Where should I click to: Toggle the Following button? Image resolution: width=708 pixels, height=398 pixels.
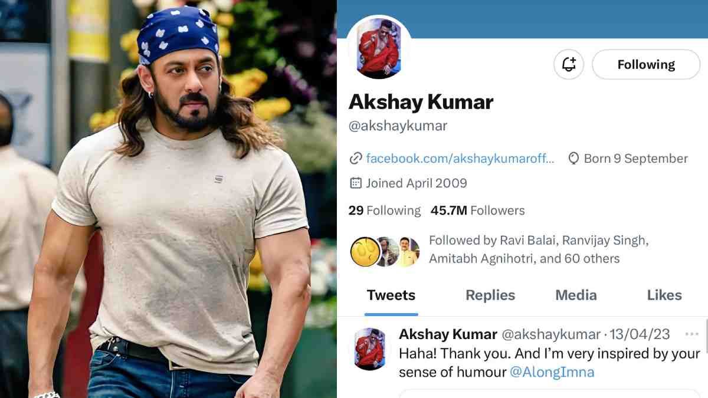click(646, 64)
